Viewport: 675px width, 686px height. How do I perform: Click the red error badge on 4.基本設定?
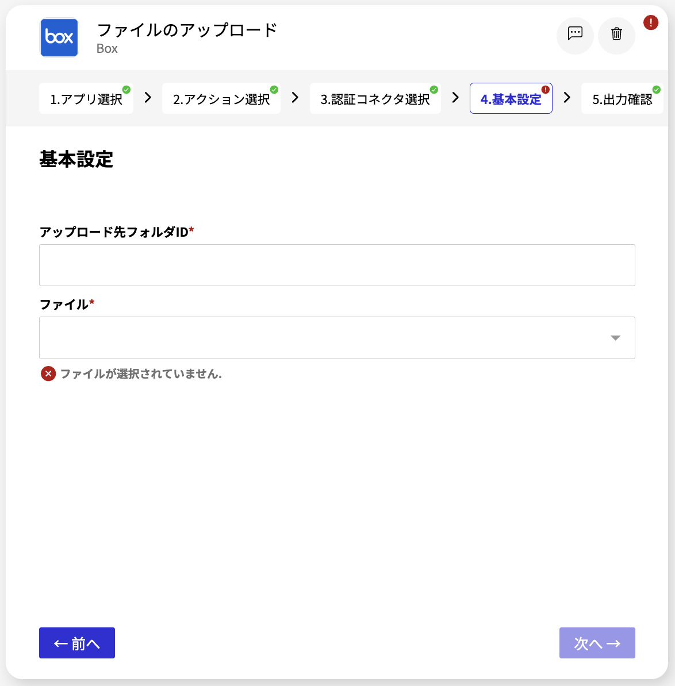tap(546, 90)
